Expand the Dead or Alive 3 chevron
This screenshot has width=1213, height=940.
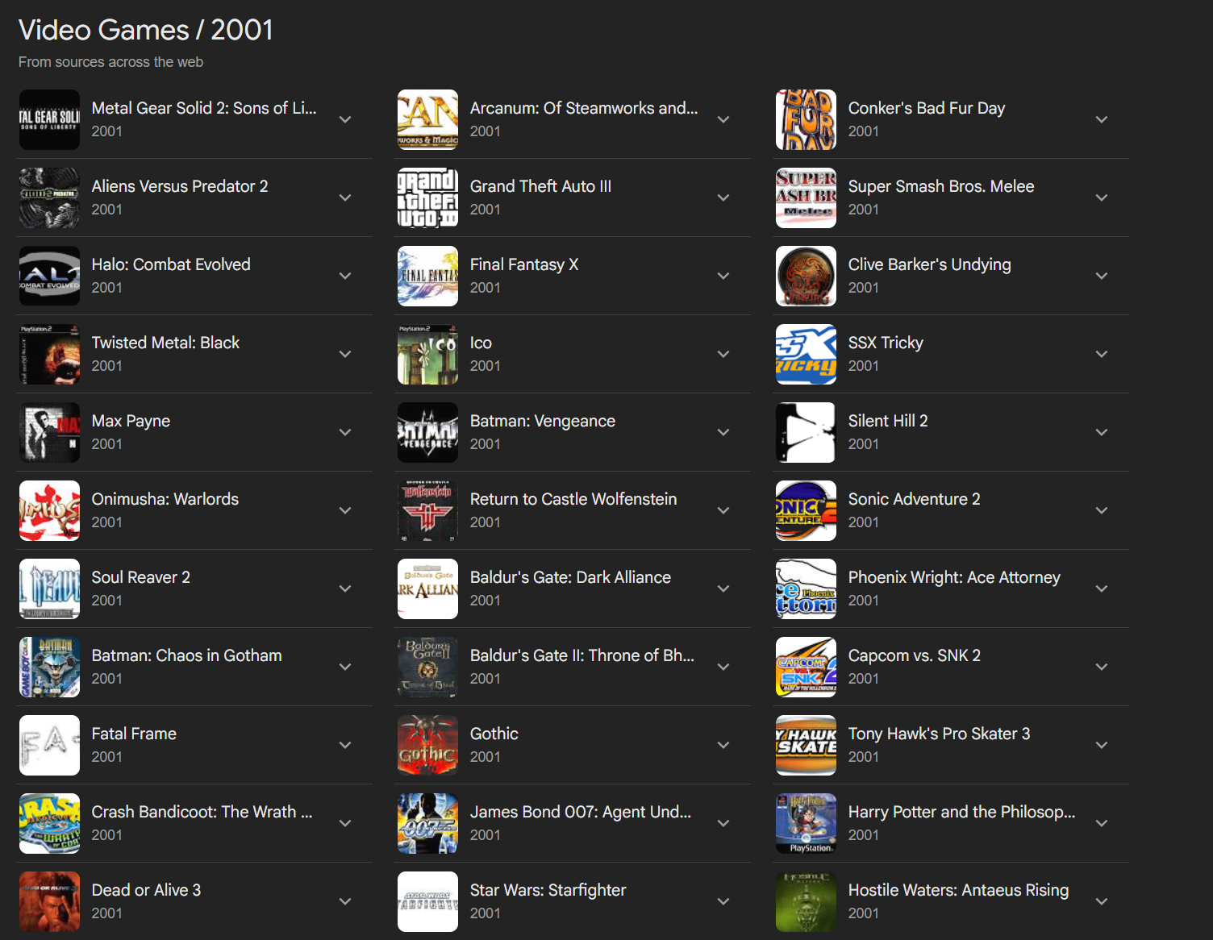tap(345, 901)
